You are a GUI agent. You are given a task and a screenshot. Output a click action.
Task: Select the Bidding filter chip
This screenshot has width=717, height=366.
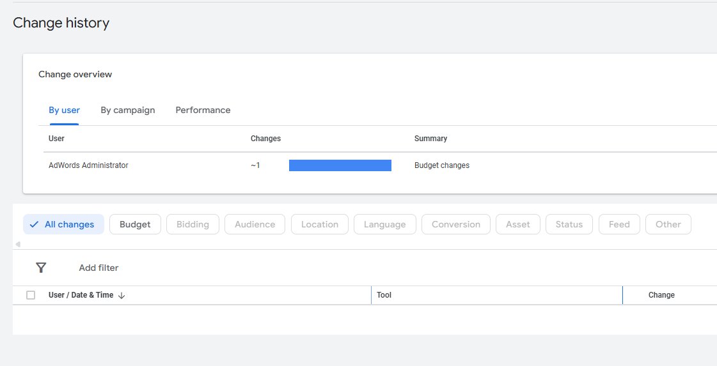[x=193, y=224]
